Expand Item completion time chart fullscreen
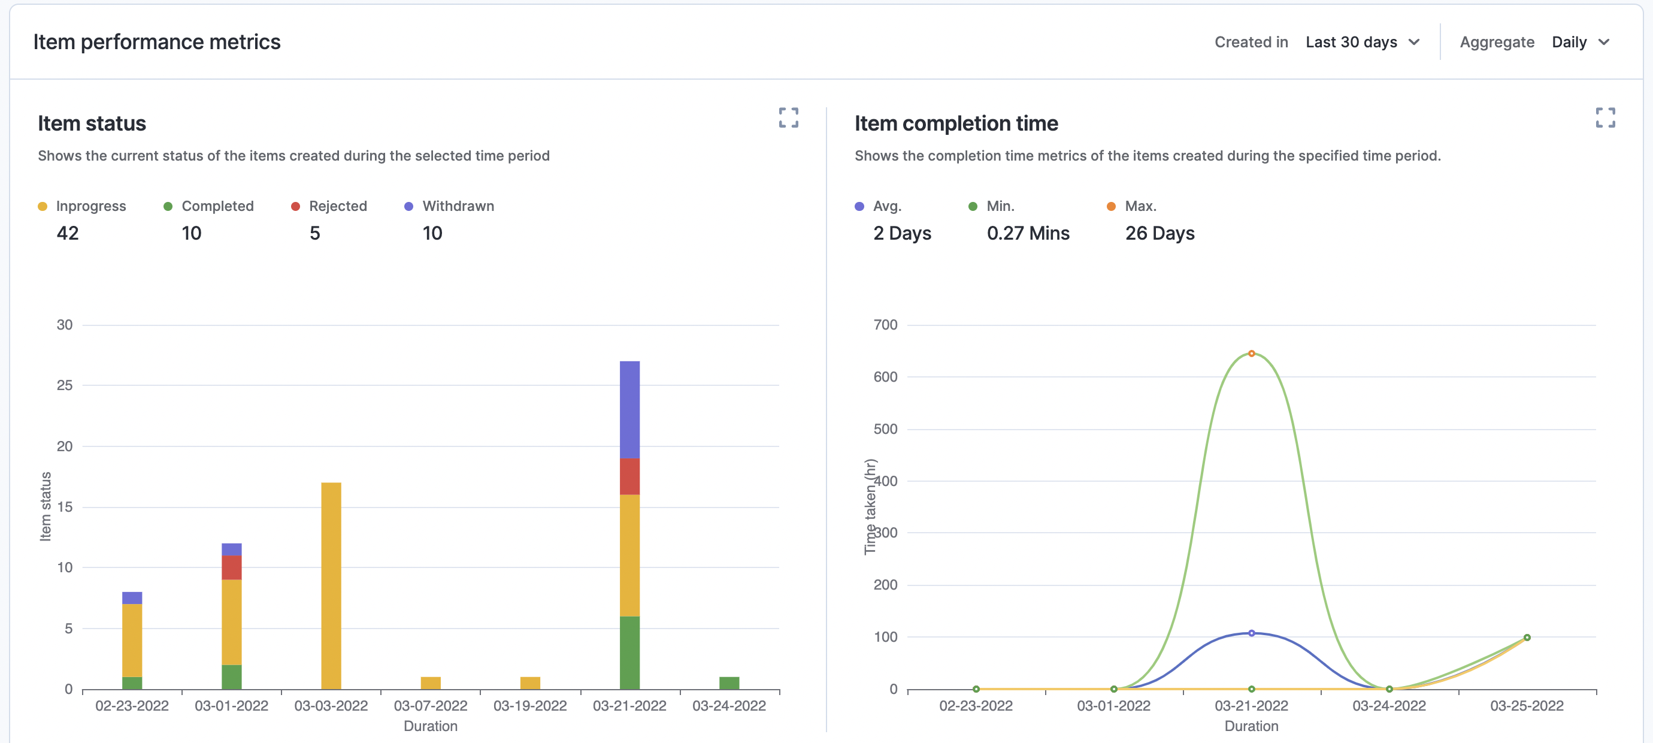 pyautogui.click(x=1605, y=117)
